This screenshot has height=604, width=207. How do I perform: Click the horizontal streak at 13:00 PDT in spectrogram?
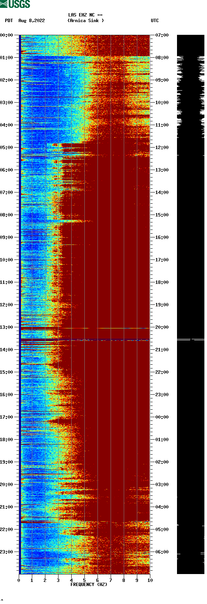(85, 328)
